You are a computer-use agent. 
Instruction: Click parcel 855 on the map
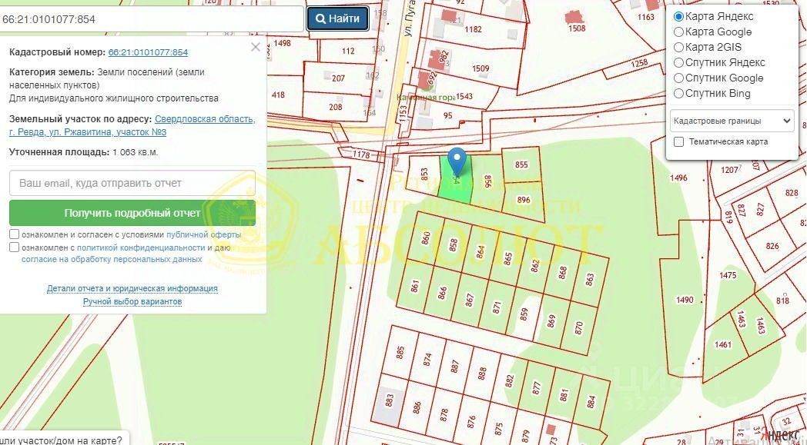tap(521, 165)
